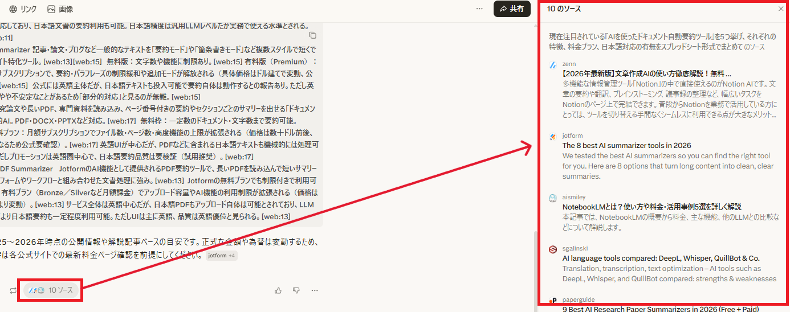Click the aismiley favicon
The height and width of the screenshot is (312, 790).
(552, 198)
